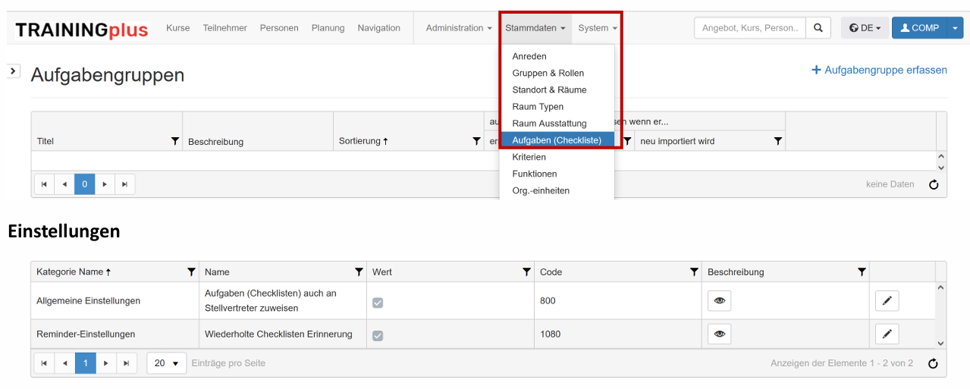The height and width of the screenshot is (389, 970).
Task: Open the DE language dropdown
Action: pyautogui.click(x=865, y=28)
